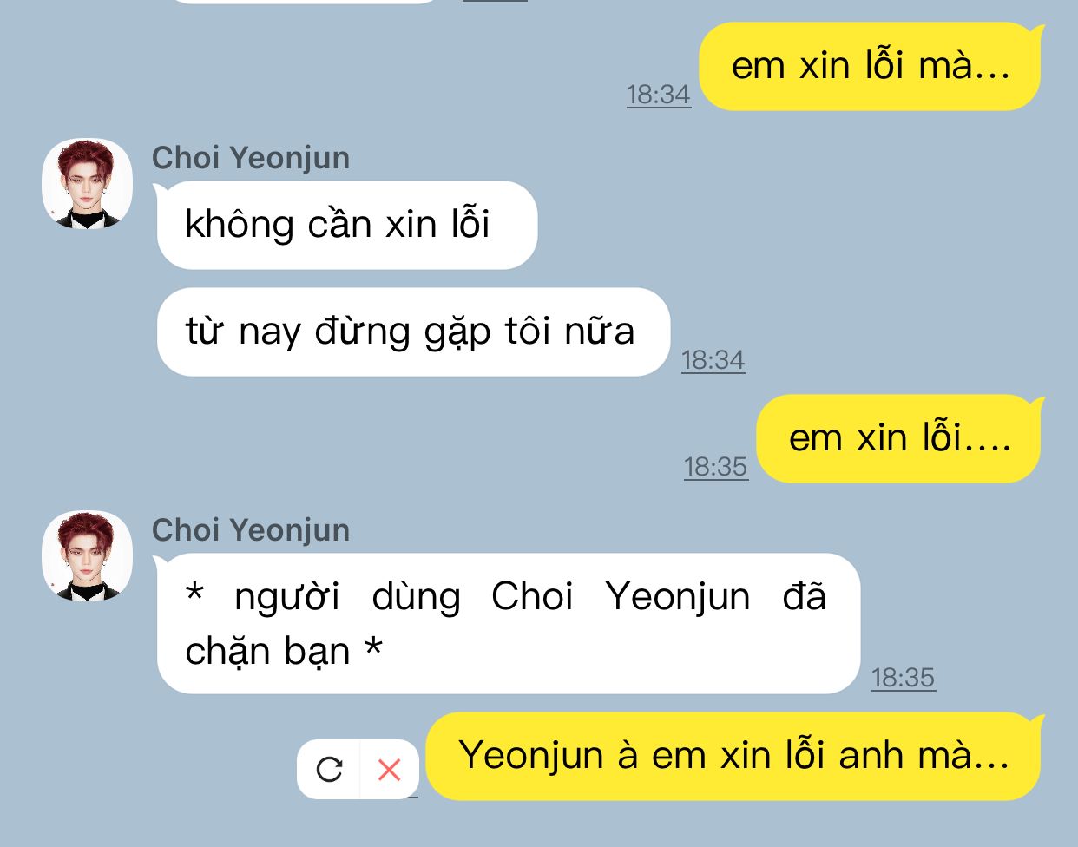Select the 'em xin lỗi....' yellow bubble
Screen dimensions: 1078x847
898,438
